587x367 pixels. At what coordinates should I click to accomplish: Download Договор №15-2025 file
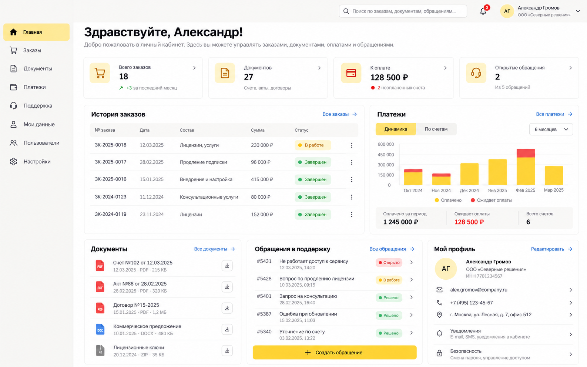tap(227, 308)
